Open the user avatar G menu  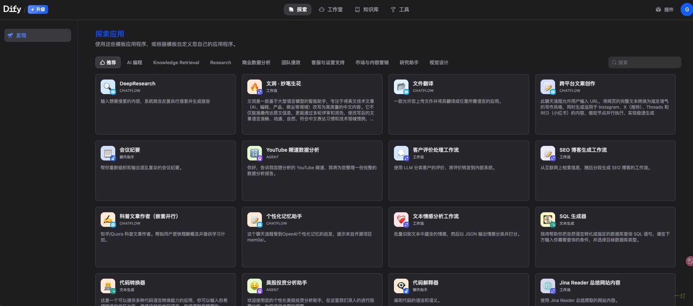point(686,9)
